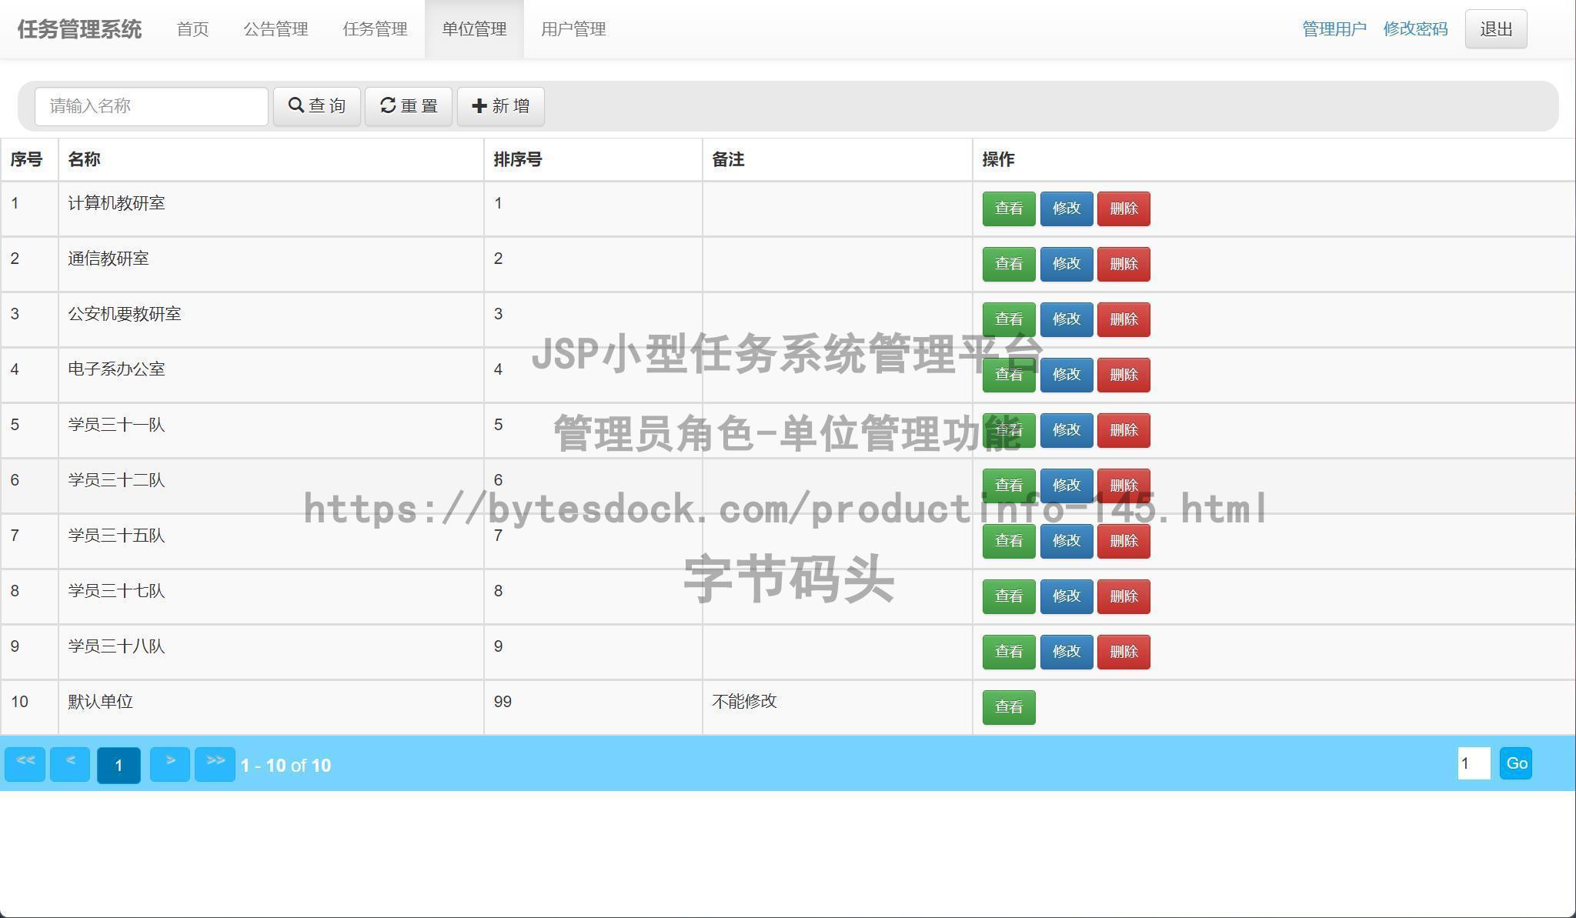Screen dimensions: 1576x918
Task: Click the Go pagination button
Action: tap(1516, 763)
